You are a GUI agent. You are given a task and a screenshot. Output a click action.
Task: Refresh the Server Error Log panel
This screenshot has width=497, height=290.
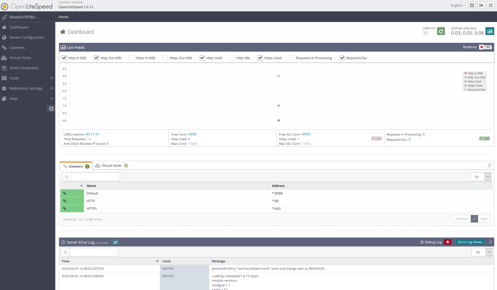click(490, 242)
